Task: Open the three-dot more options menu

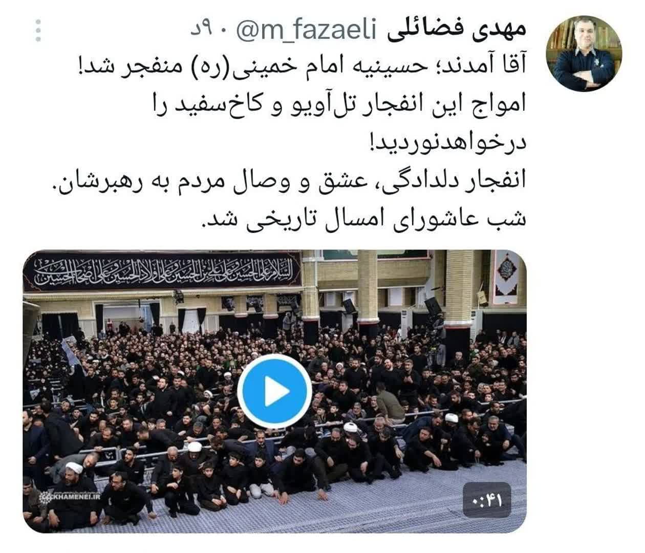Action: tap(38, 31)
